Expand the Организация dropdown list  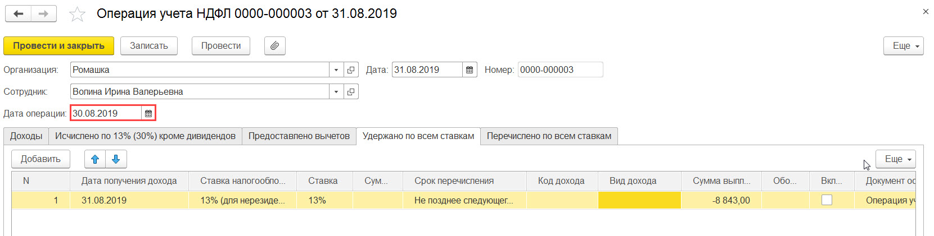[336, 70]
